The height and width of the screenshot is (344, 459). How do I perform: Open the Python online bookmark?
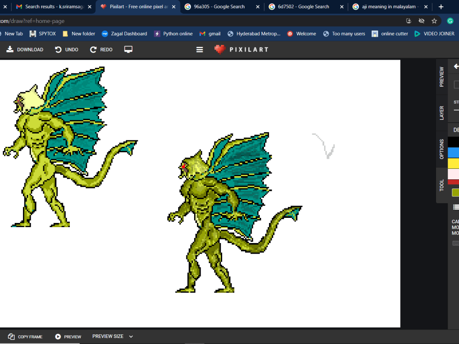click(x=174, y=33)
